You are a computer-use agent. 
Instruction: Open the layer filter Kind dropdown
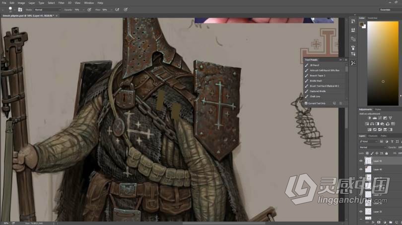[368, 141]
